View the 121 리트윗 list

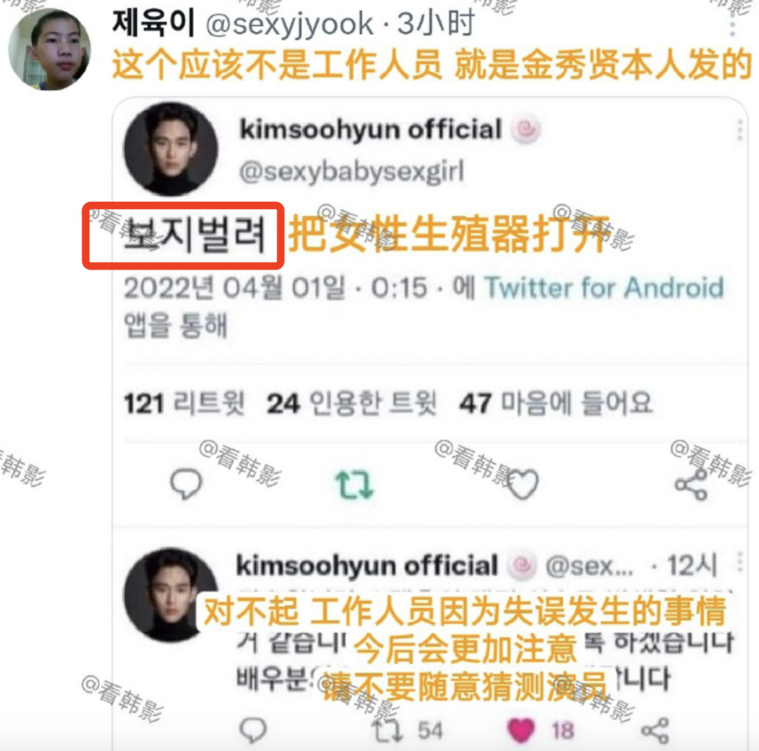pos(184,403)
